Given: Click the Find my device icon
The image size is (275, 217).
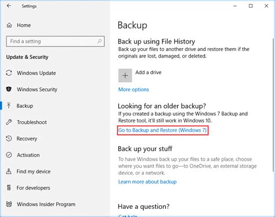Looking at the screenshot, I should pos(9,171).
